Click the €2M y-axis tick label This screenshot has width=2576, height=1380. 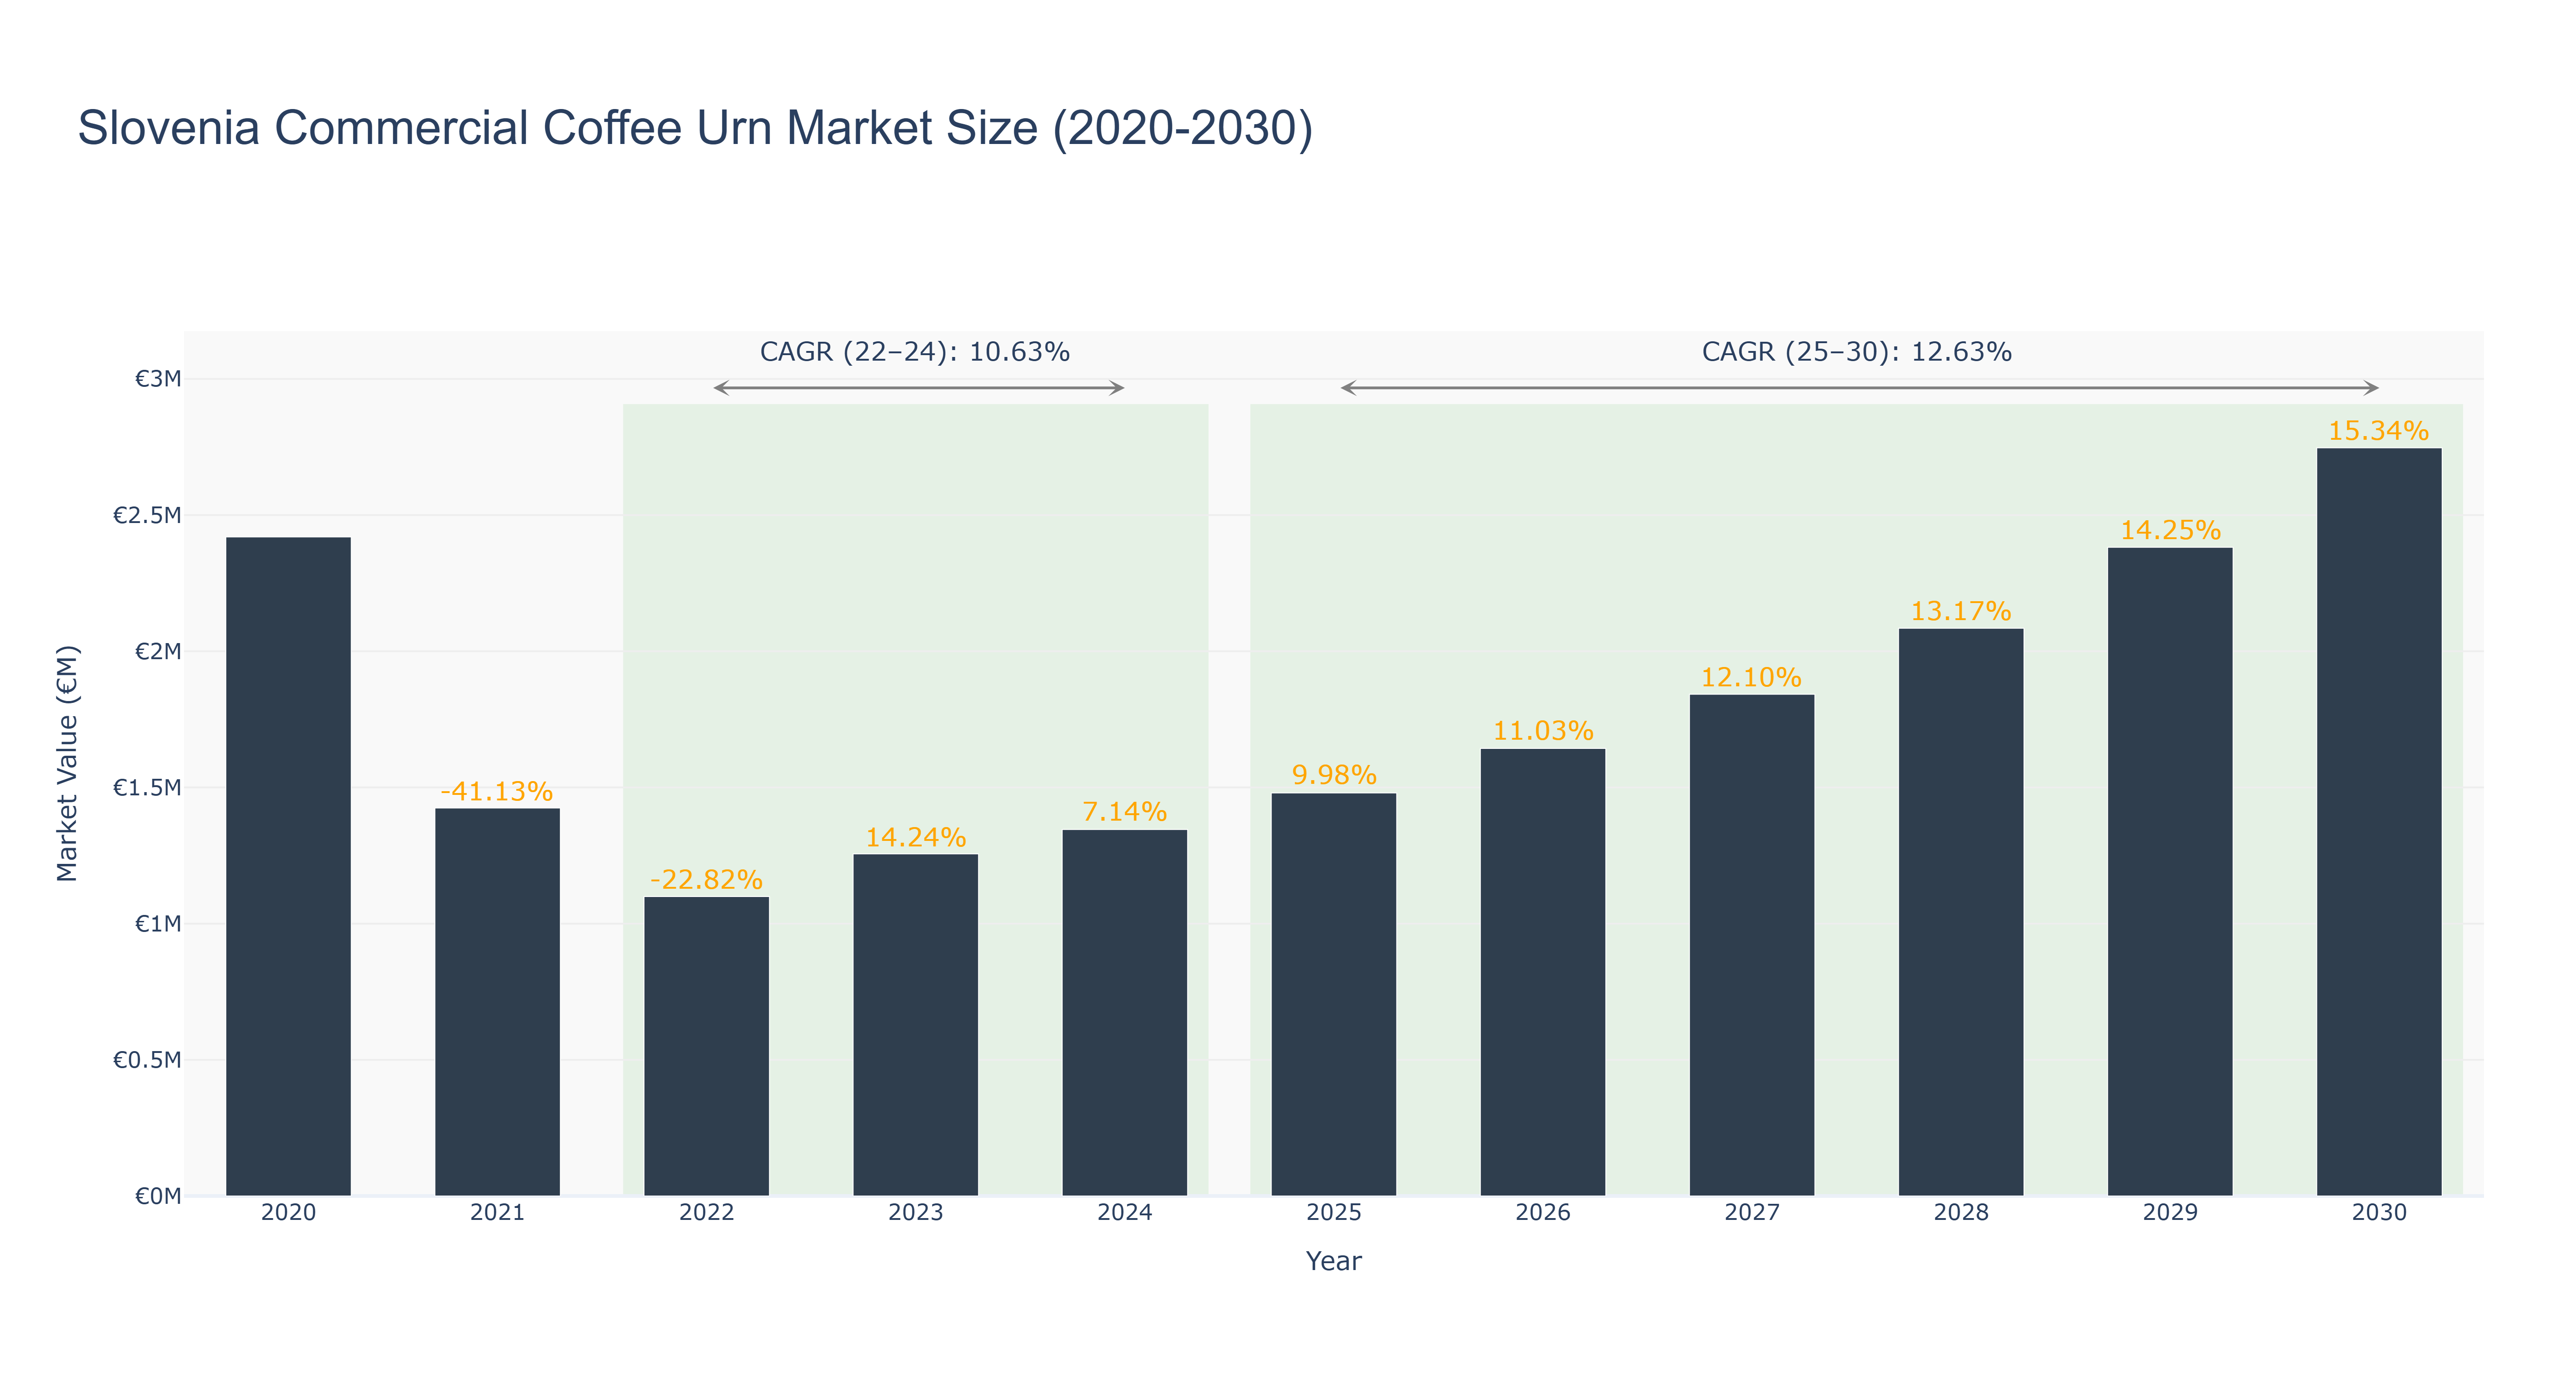[x=158, y=651]
